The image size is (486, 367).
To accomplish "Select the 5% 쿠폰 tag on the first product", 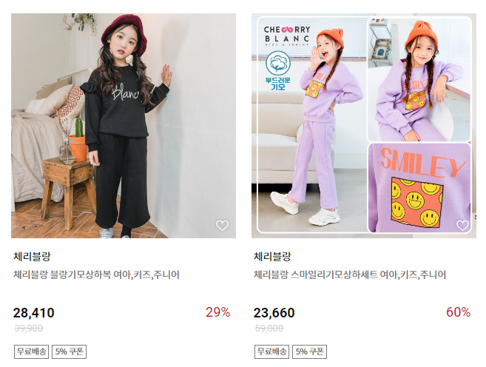I will tap(69, 351).
